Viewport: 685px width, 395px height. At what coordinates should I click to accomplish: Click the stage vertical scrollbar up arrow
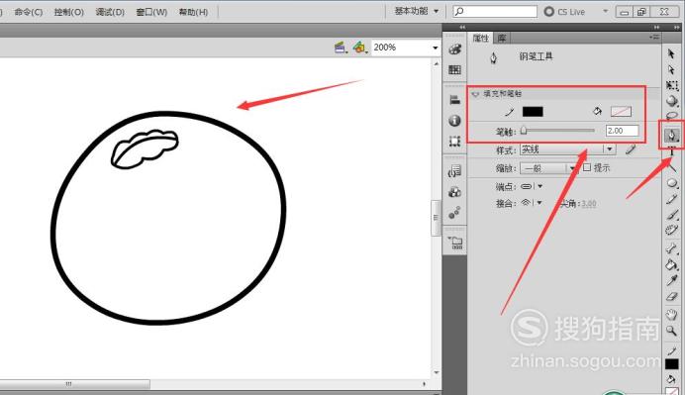point(436,63)
